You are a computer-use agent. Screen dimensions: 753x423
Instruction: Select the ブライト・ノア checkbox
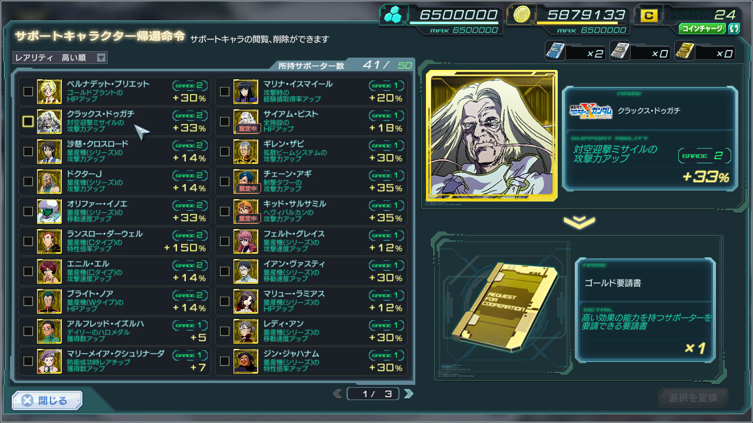pos(28,301)
